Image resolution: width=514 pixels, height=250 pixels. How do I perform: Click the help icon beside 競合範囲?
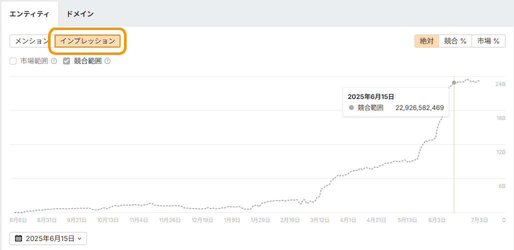(x=107, y=61)
